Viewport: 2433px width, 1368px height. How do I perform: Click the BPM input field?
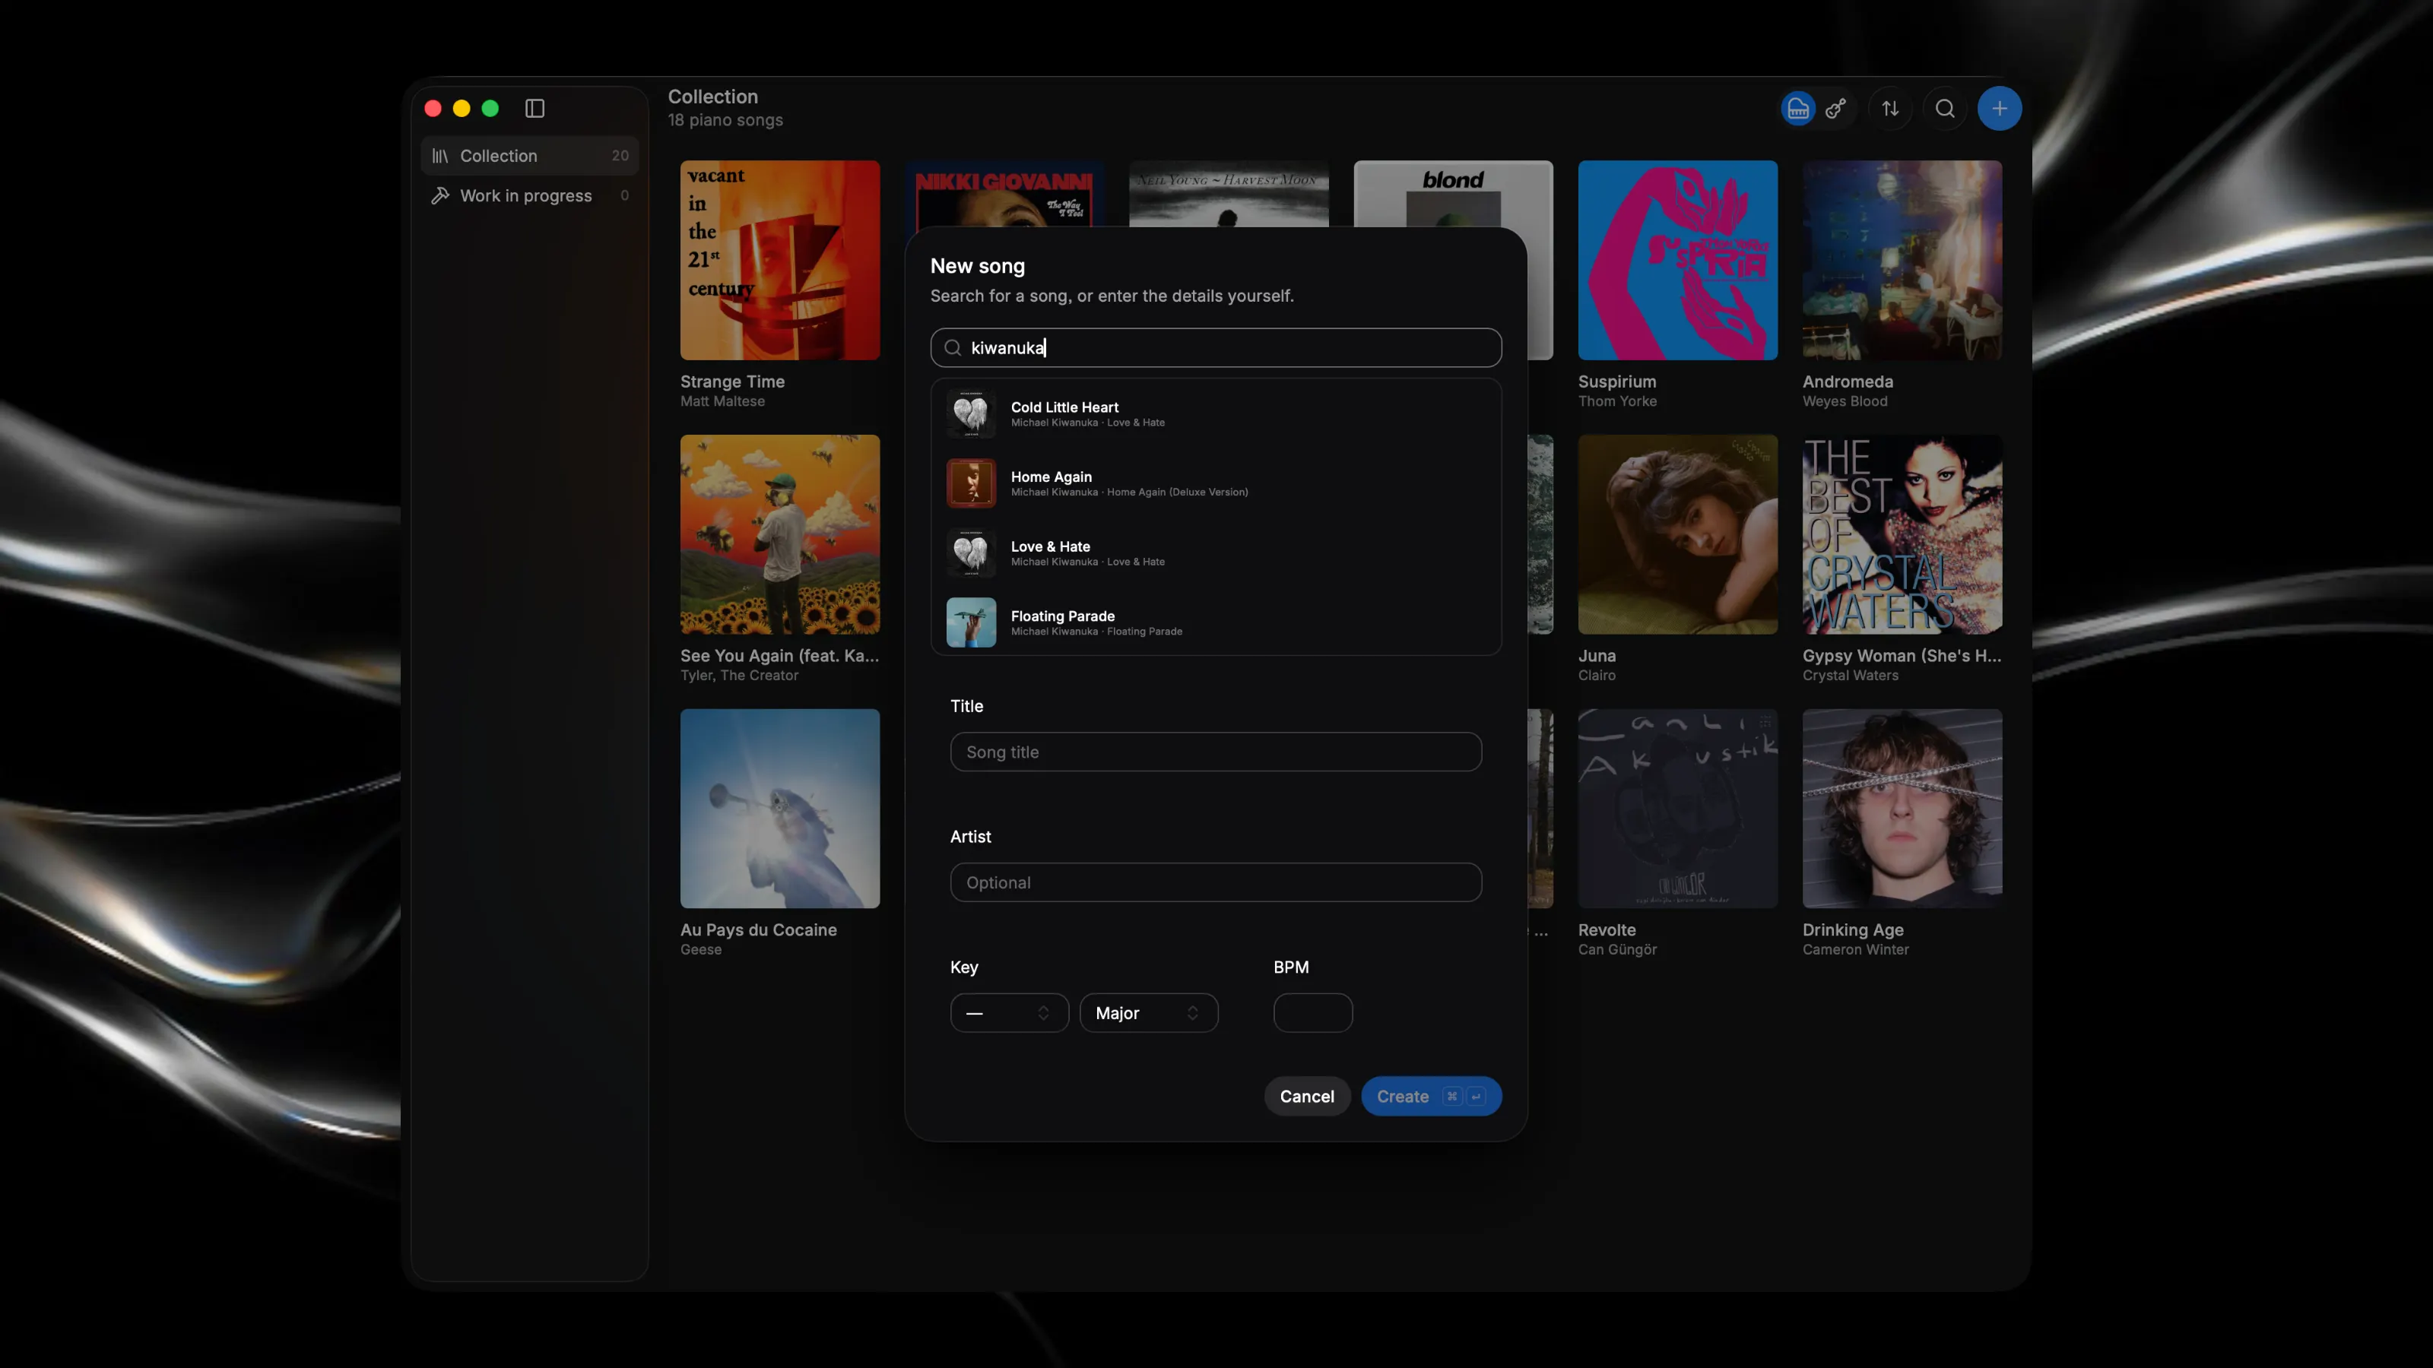tap(1313, 1013)
